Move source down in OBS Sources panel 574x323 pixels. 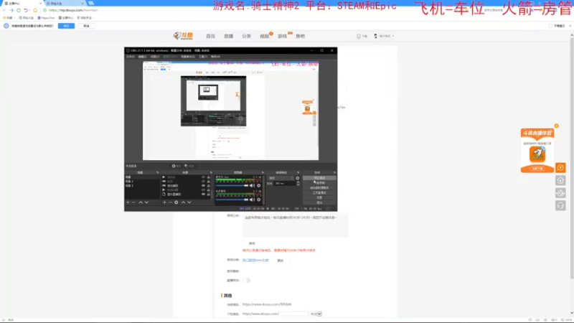(x=189, y=202)
